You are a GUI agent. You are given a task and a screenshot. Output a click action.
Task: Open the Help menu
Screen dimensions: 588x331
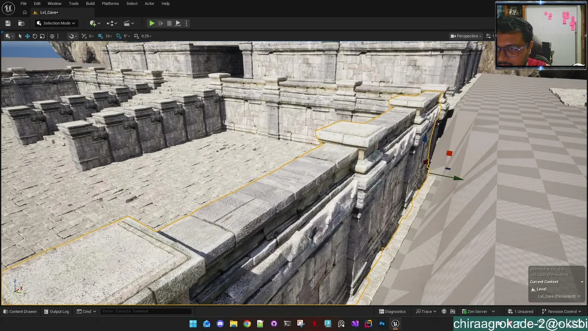165,4
